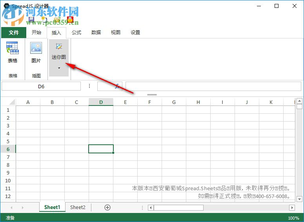Image resolution: width=304 pixels, height=222 pixels.
Task: Click the previous sheet navigation arrow
Action: 11,207
